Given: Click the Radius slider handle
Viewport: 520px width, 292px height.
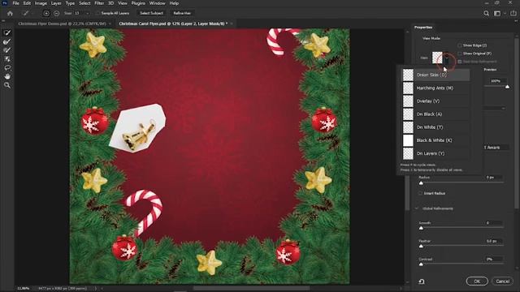Looking at the screenshot, I should click(421, 183).
